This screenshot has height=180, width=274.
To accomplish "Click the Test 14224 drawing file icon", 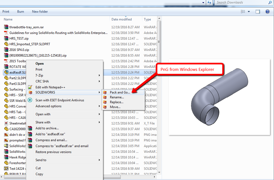I will (x=6, y=168).
